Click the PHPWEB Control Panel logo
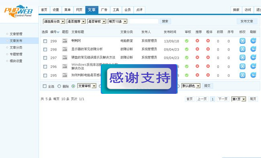 tap(18, 11)
